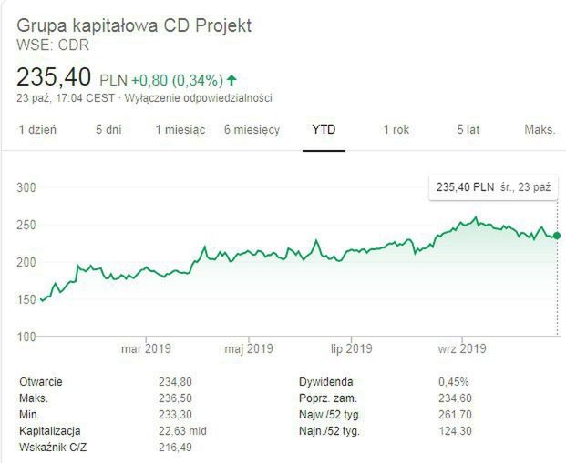Select the 1 dzień time range tab
Image resolution: width=566 pixels, height=463 pixels.
point(37,130)
